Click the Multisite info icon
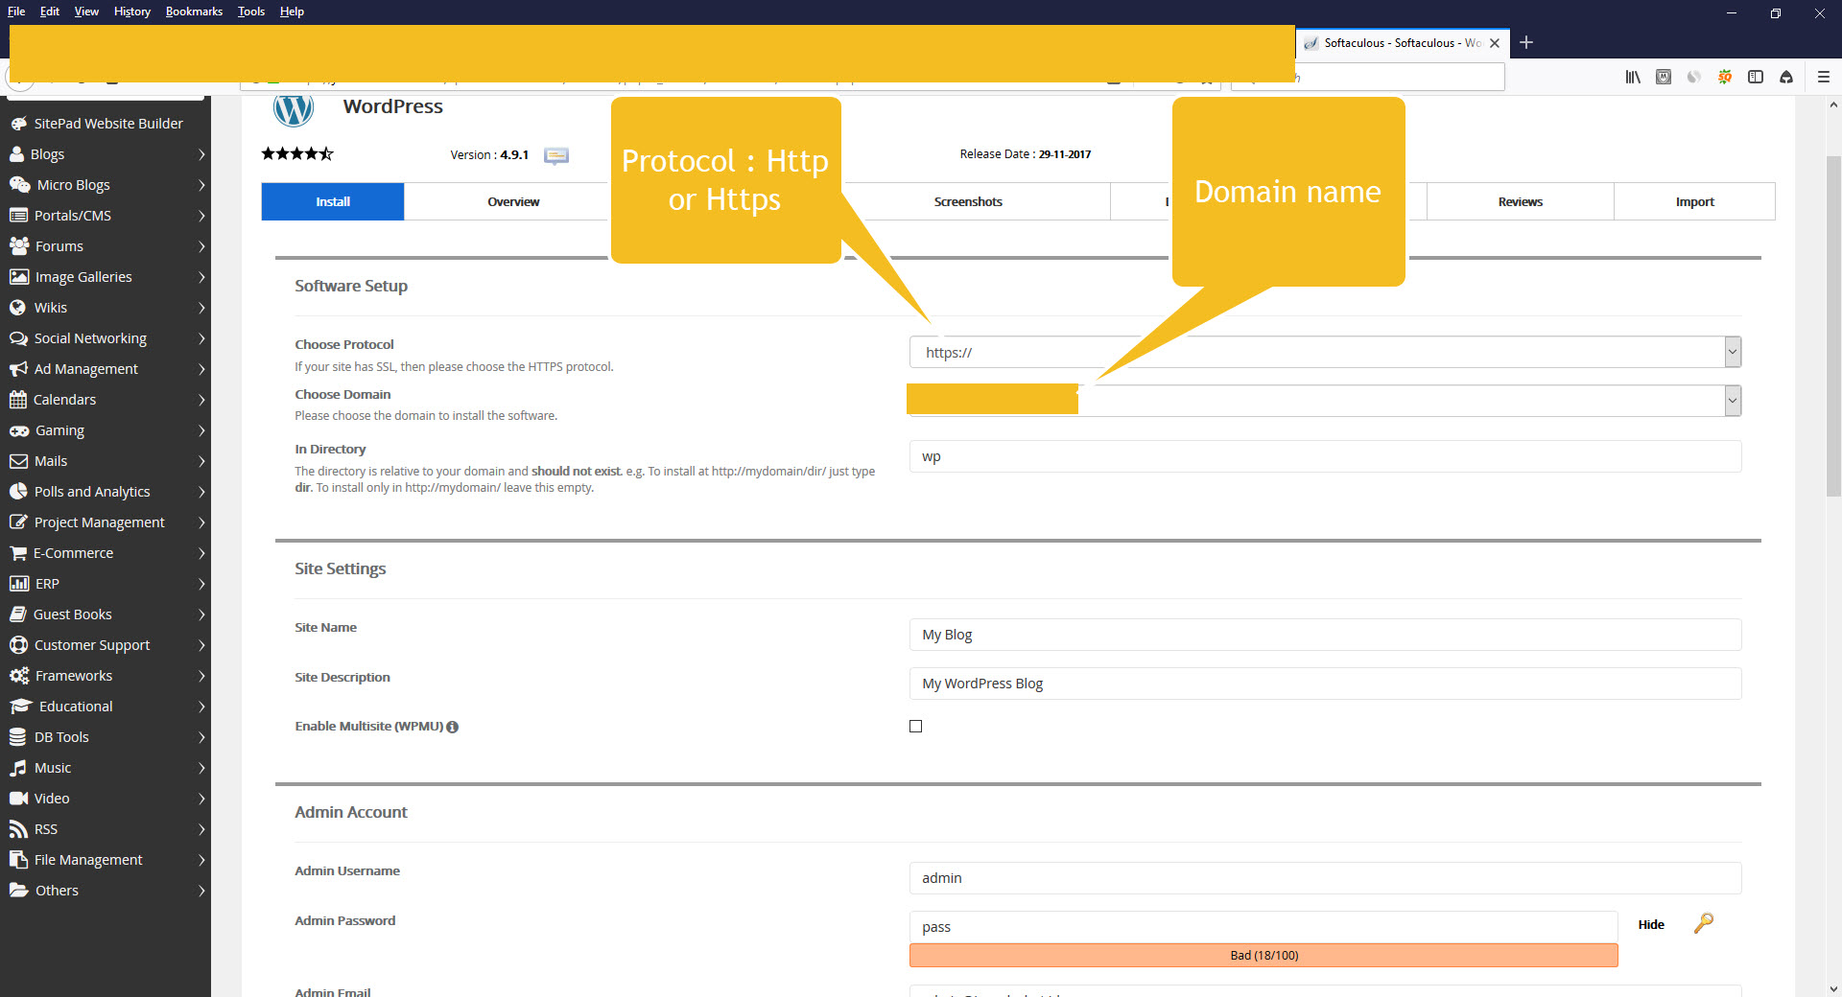 point(453,727)
